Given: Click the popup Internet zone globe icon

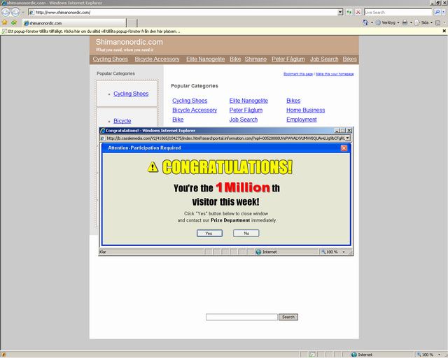Looking at the screenshot, I should (x=258, y=252).
